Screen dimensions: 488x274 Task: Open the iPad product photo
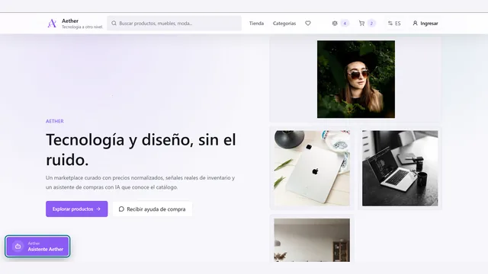click(312, 168)
